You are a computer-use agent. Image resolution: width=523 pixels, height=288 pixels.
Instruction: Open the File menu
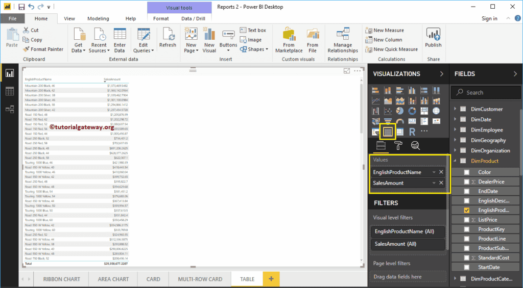click(x=12, y=19)
